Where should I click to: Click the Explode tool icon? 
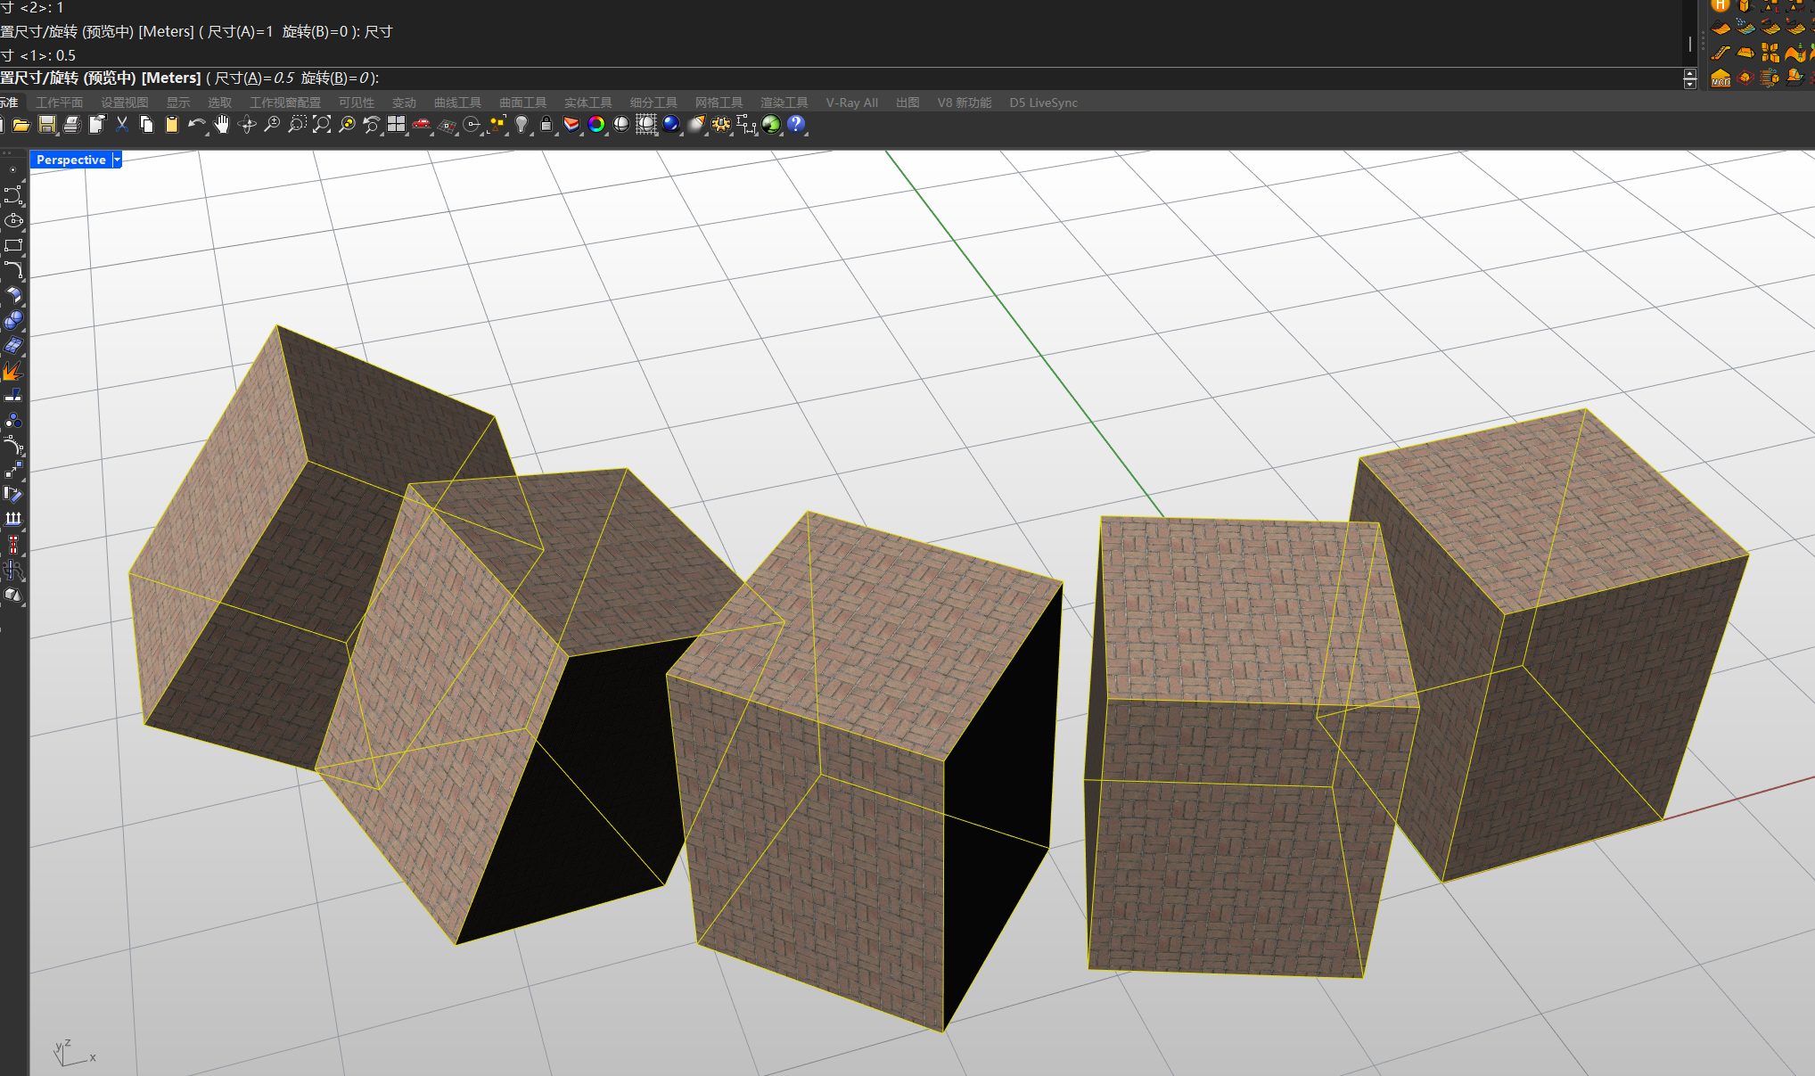[12, 371]
